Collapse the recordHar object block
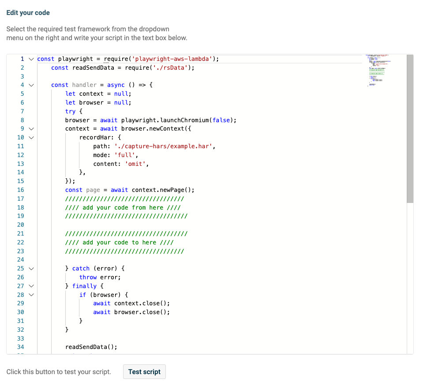 point(31,137)
